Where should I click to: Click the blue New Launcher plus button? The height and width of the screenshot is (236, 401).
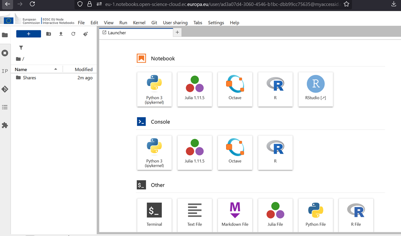pos(28,34)
